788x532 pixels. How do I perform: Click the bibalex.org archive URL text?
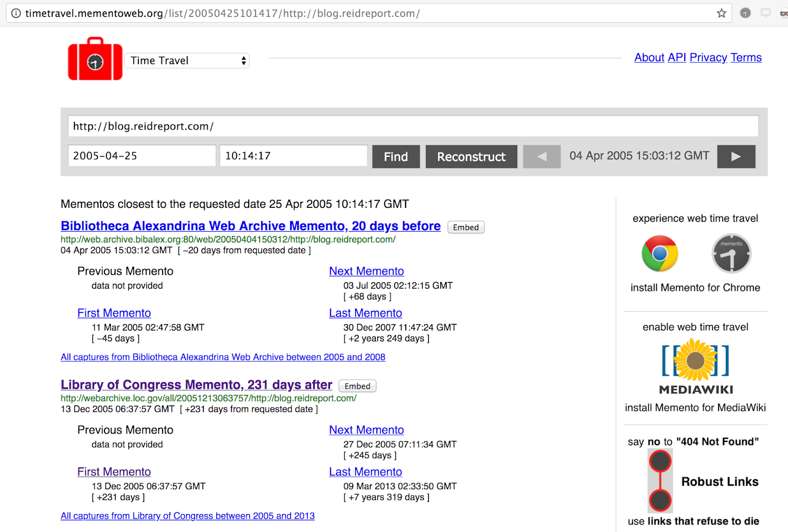pyautogui.click(x=228, y=239)
